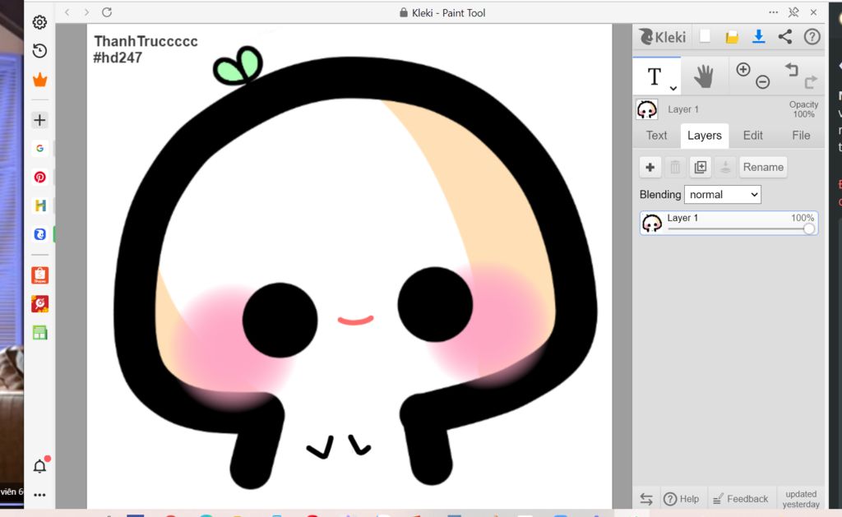Open the Blending mode dropdown
The image size is (842, 517).
(722, 195)
